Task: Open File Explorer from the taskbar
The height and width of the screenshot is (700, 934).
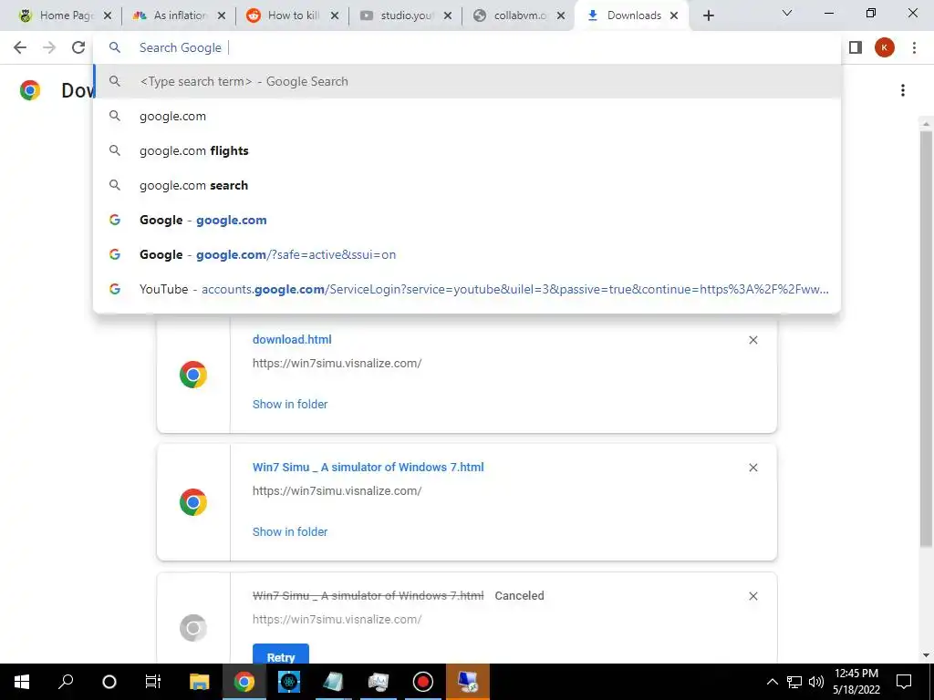Action: [199, 682]
